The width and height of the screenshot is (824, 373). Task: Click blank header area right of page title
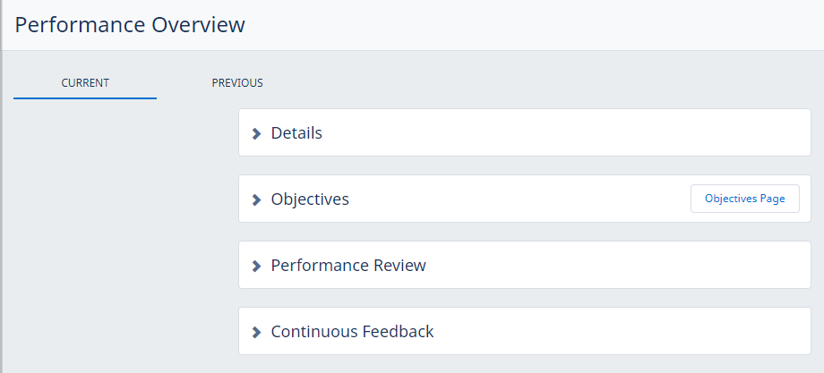point(537,25)
